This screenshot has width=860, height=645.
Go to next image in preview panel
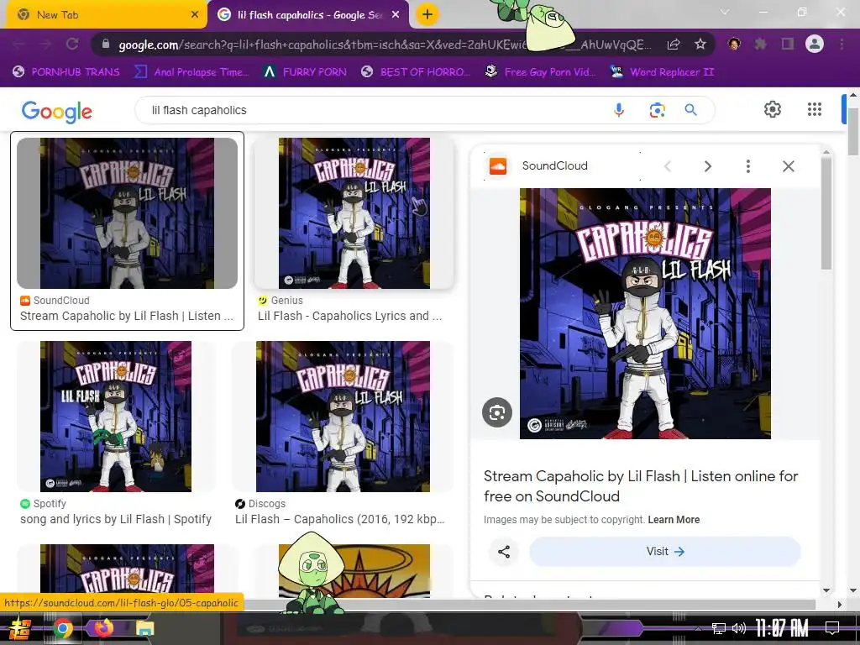(707, 166)
